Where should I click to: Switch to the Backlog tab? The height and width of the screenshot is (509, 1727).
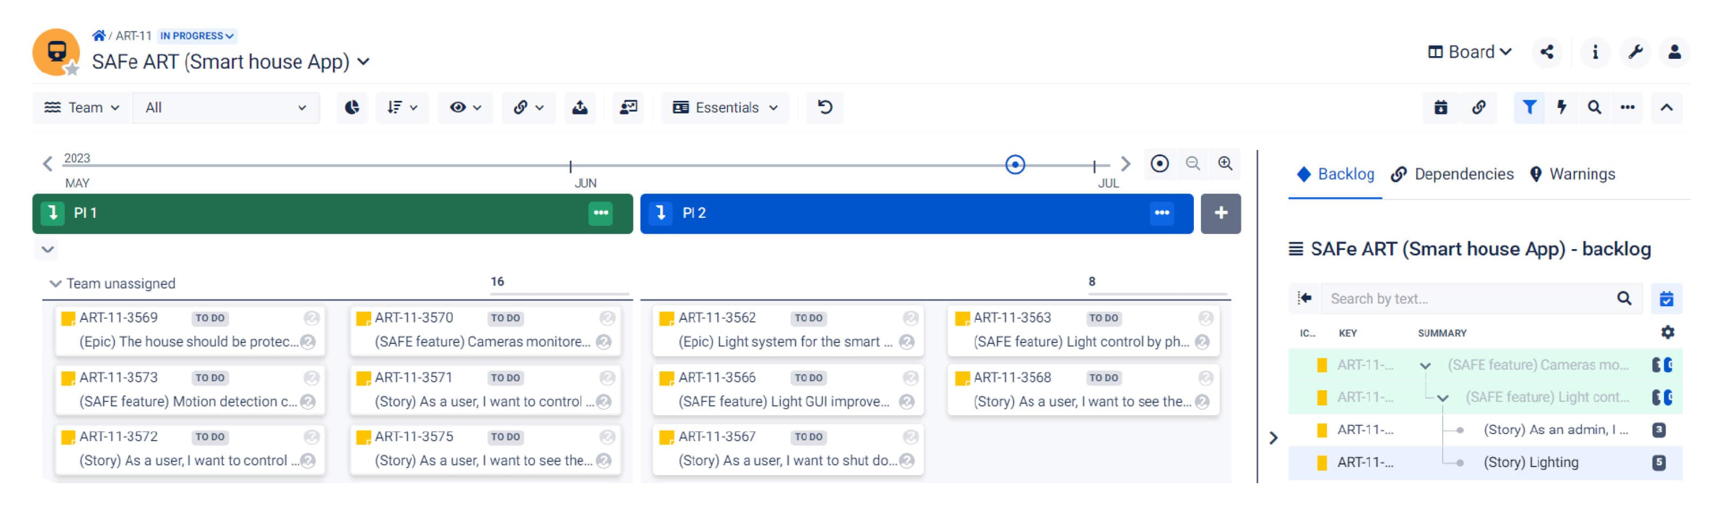(1336, 175)
